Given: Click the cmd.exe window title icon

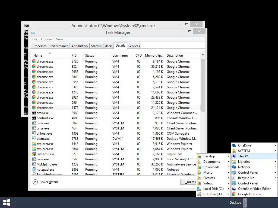Looking at the screenshot, I should [26, 26].
